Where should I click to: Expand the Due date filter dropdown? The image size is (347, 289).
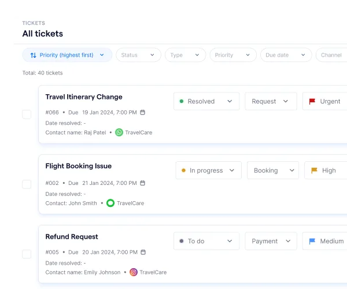click(x=286, y=55)
